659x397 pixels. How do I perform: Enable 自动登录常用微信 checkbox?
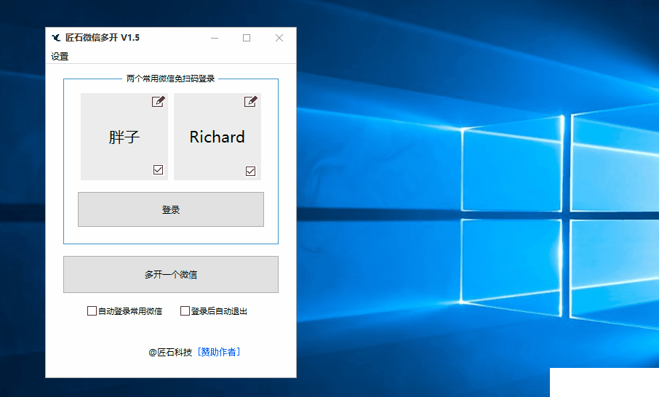click(92, 311)
